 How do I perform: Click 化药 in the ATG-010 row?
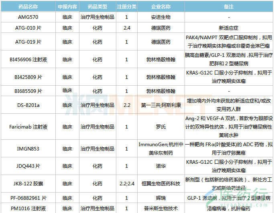tap(97, 28)
